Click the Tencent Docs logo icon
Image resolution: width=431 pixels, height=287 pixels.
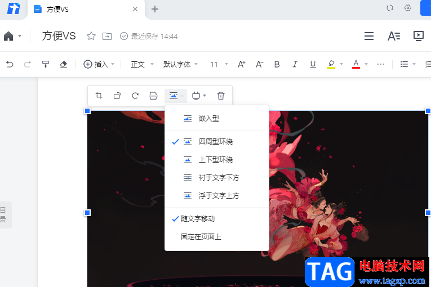[14, 8]
